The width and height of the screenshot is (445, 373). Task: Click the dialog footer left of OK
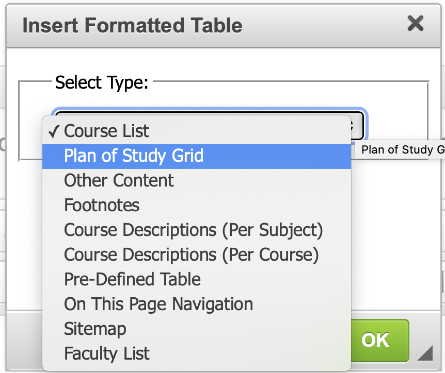(23, 340)
